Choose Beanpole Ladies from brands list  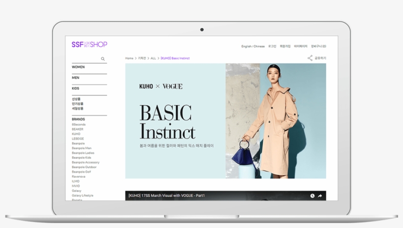coord(83,153)
